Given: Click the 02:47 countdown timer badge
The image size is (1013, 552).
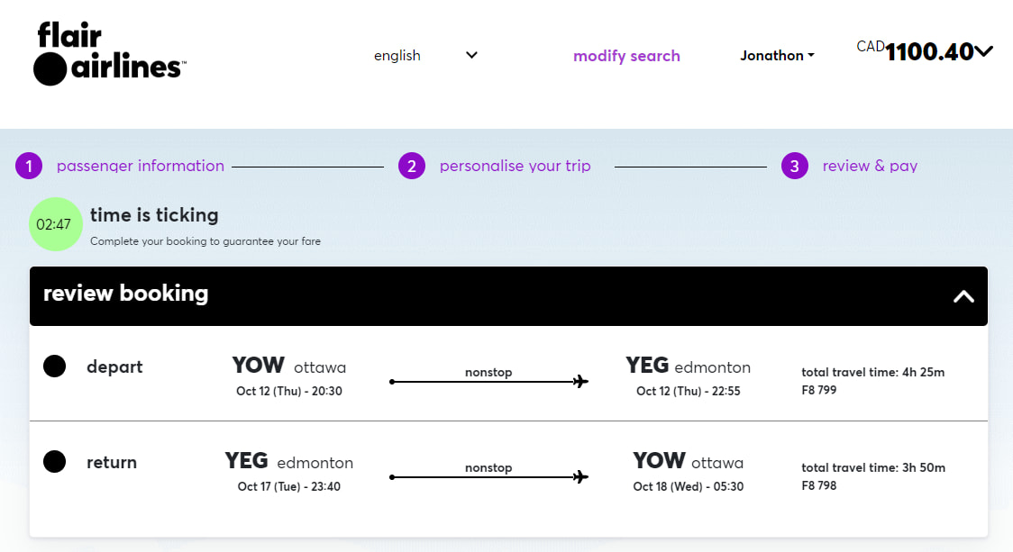Looking at the screenshot, I should [x=55, y=223].
